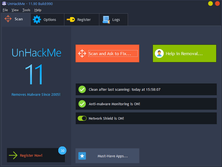Click the red close circle button
This screenshot has width=222, height=167.
click(x=217, y=4)
